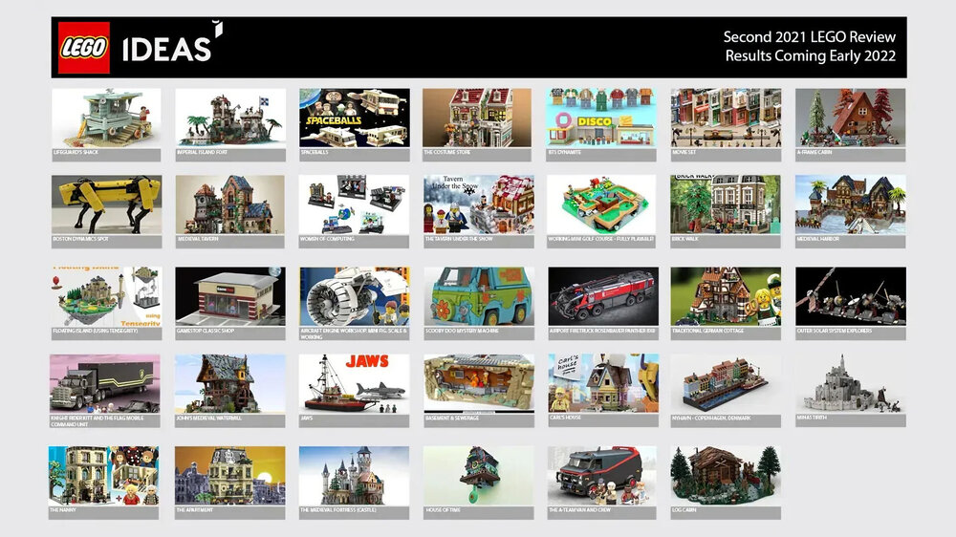Image resolution: width=956 pixels, height=537 pixels.
Task: Open the Carl's House thumbnail
Action: click(x=603, y=383)
